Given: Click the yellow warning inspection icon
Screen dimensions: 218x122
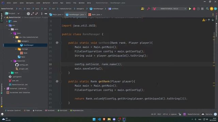Looking at the screenshot, I should [204, 20].
